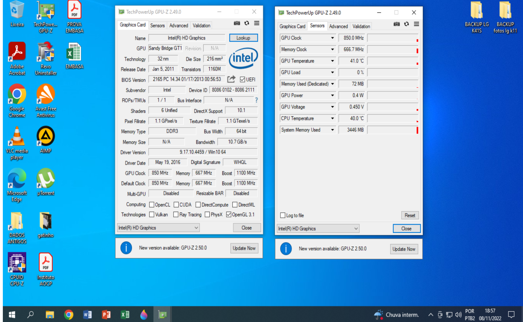Expand the GPU Clock sensor dropdown
This screenshot has height=322, width=523.
pos(332,38)
